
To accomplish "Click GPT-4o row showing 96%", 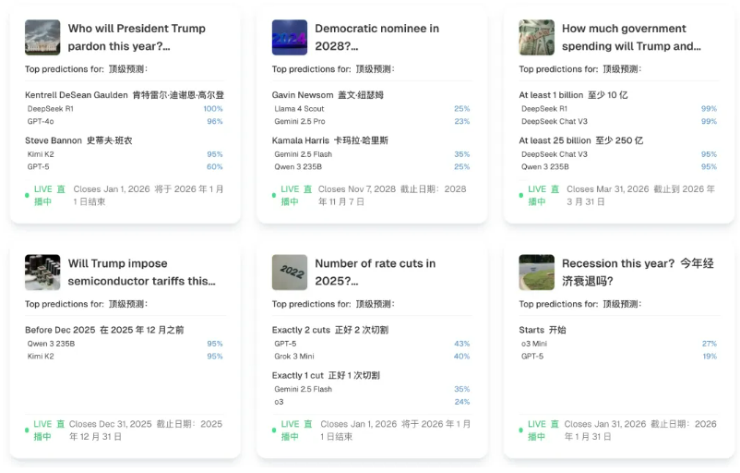I will 125,121.
